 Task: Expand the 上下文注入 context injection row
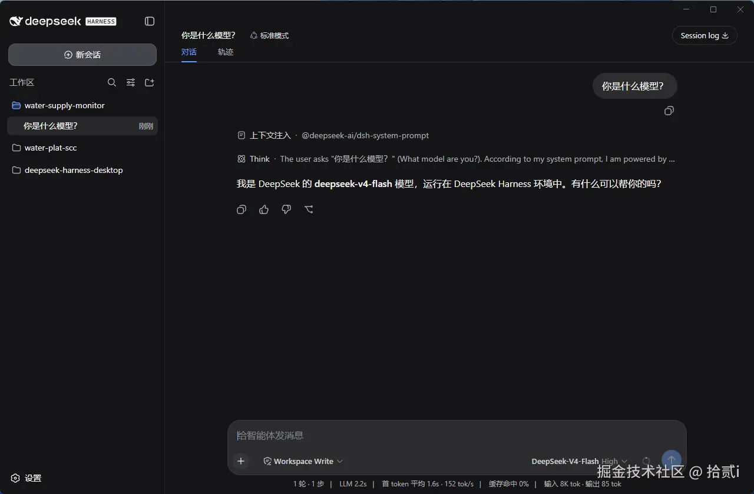point(333,135)
